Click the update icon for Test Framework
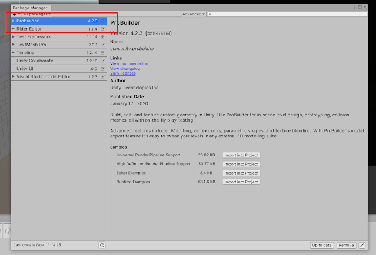Image resolution: width=376 pixels, height=255 pixels. tap(102, 36)
